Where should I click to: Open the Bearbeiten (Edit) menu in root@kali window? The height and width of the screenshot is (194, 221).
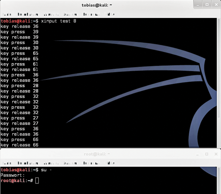point(28,163)
